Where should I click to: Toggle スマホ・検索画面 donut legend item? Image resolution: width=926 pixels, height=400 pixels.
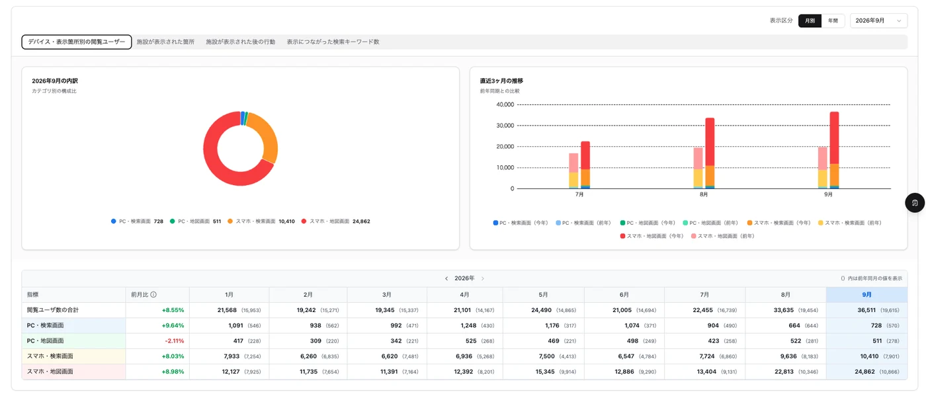point(261,221)
